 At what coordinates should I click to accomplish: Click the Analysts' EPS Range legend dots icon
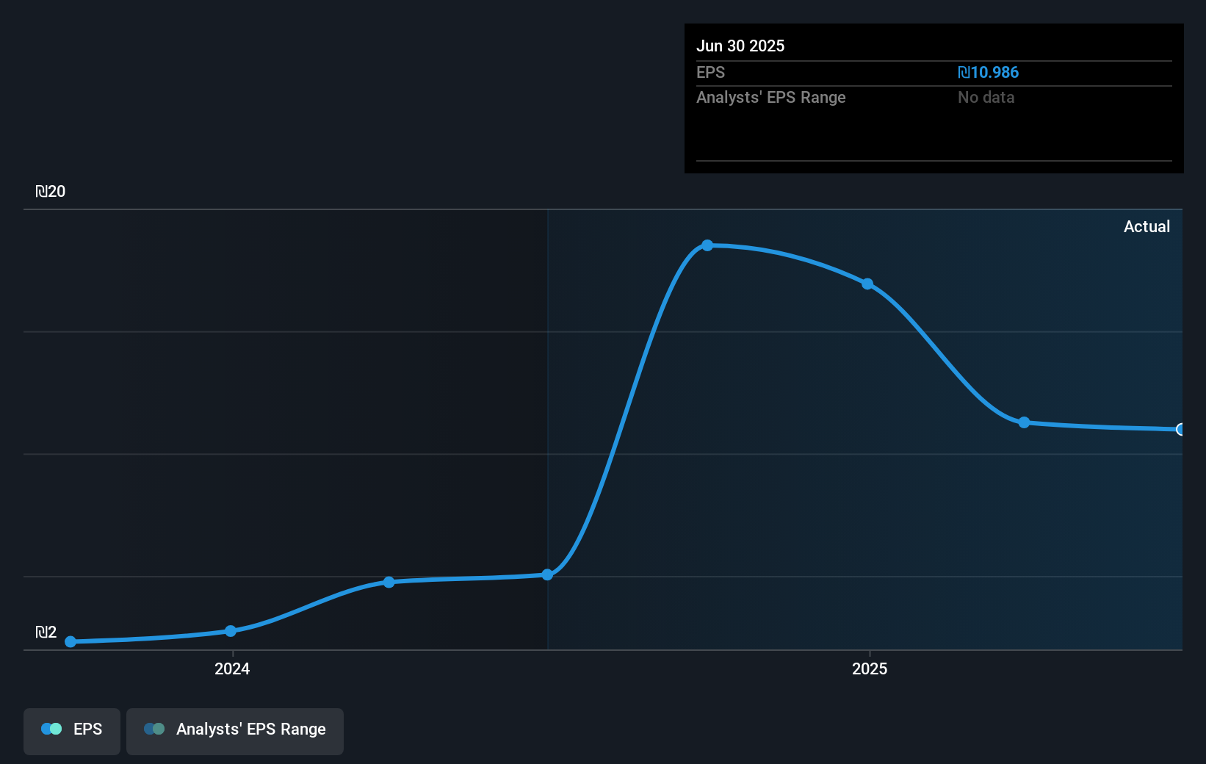(x=154, y=729)
